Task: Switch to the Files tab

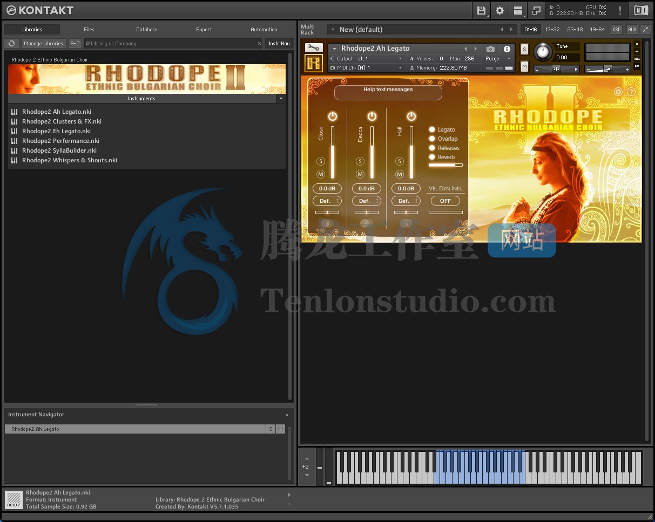Action: [89, 30]
